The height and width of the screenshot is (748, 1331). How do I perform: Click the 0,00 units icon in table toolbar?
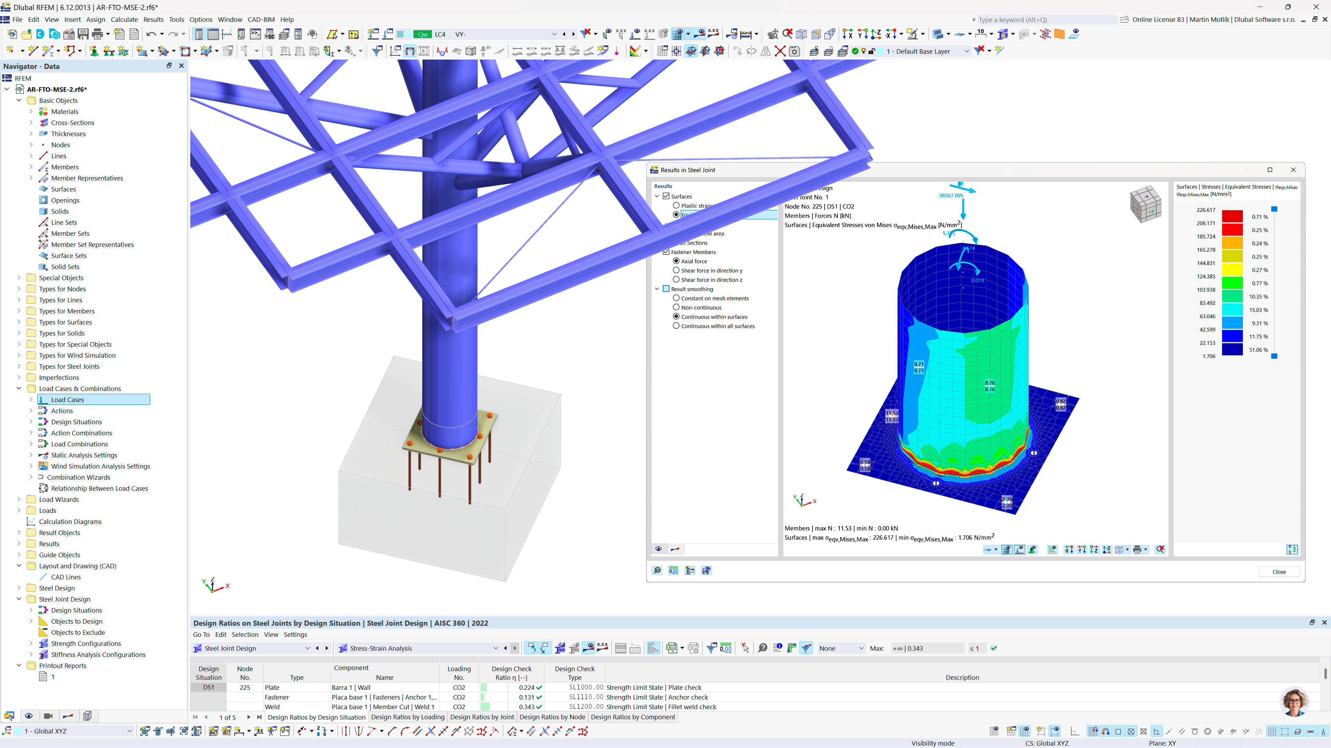click(x=725, y=648)
